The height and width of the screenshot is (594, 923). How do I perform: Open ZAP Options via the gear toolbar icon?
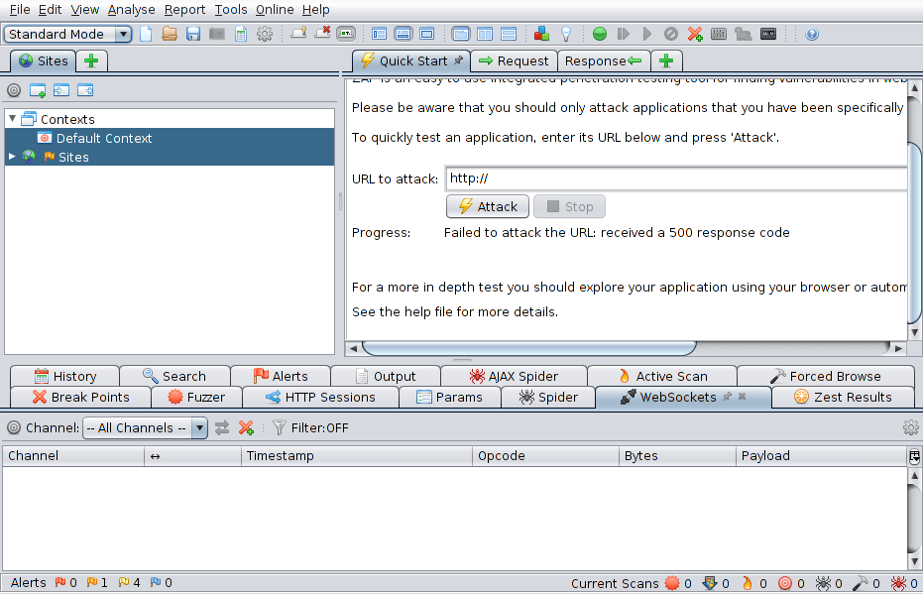(x=264, y=33)
